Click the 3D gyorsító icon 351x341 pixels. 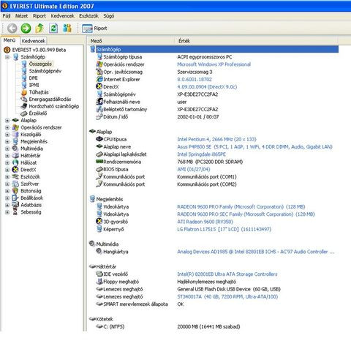click(x=99, y=222)
